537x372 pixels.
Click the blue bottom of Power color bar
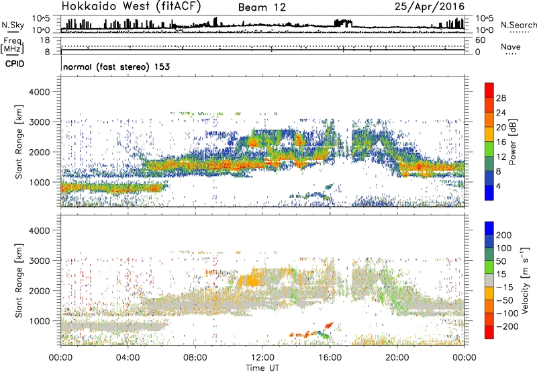(489, 193)
